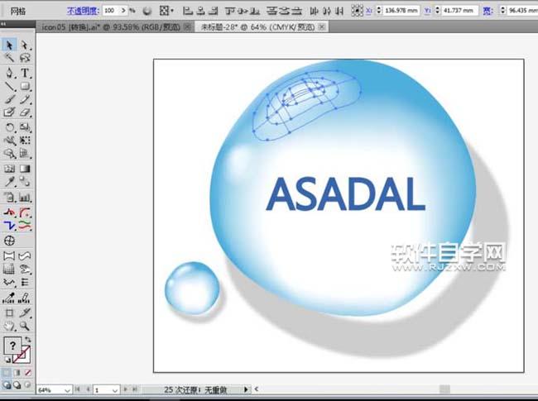
Task: Swap fill and stroke arrows
Action: [28, 339]
